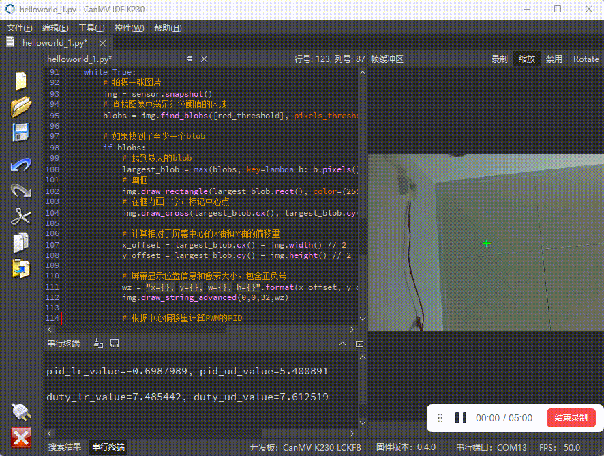604x456 pixels.
Task: Click the 结束录制 end recording button
Action: pos(571,418)
